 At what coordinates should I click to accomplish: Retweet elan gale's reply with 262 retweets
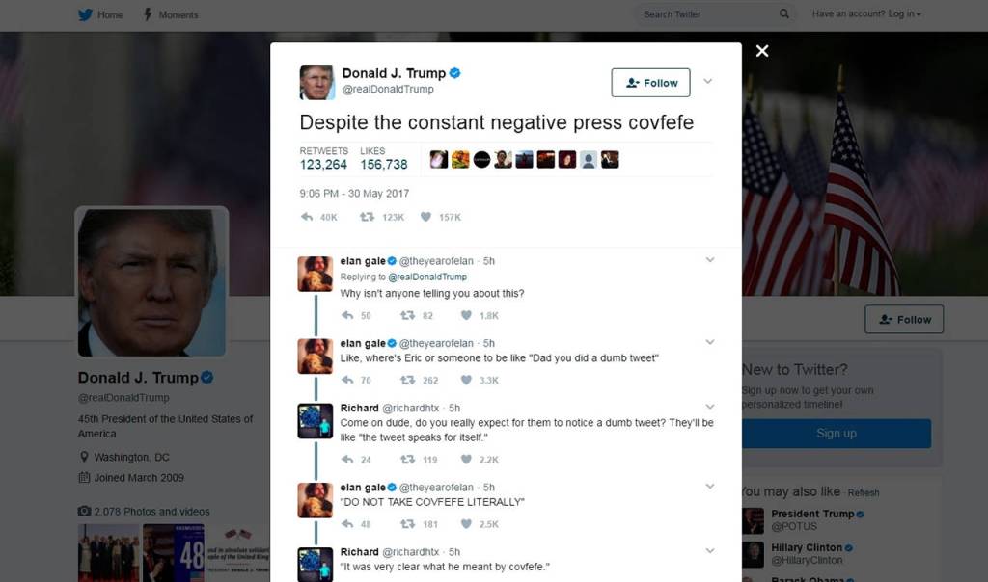pos(408,380)
